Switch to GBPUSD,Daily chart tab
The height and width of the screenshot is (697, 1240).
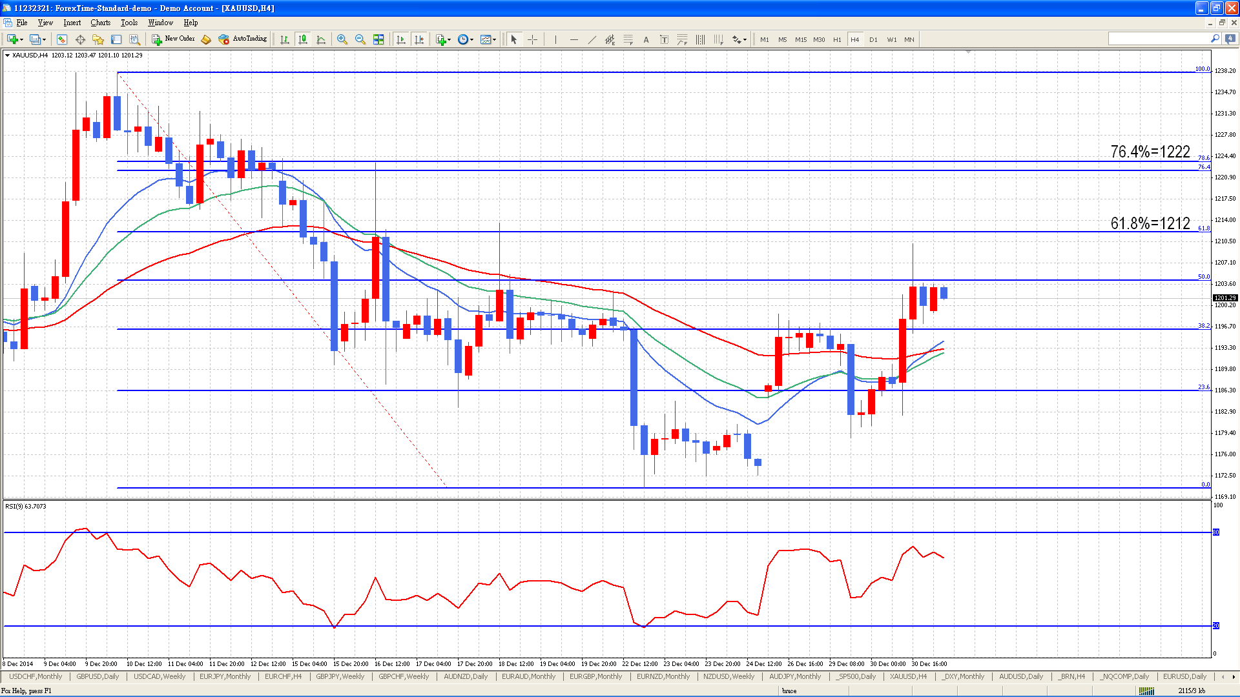(x=98, y=676)
